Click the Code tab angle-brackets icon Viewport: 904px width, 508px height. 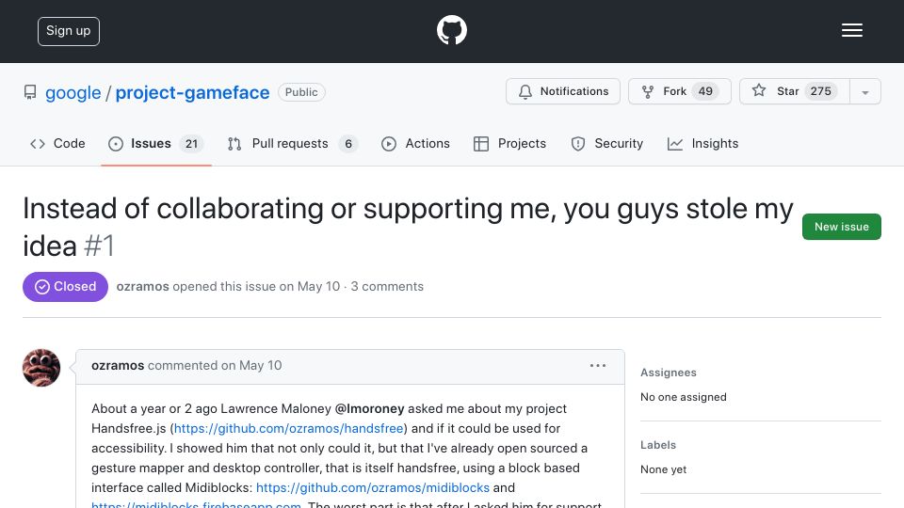pyautogui.click(x=38, y=143)
